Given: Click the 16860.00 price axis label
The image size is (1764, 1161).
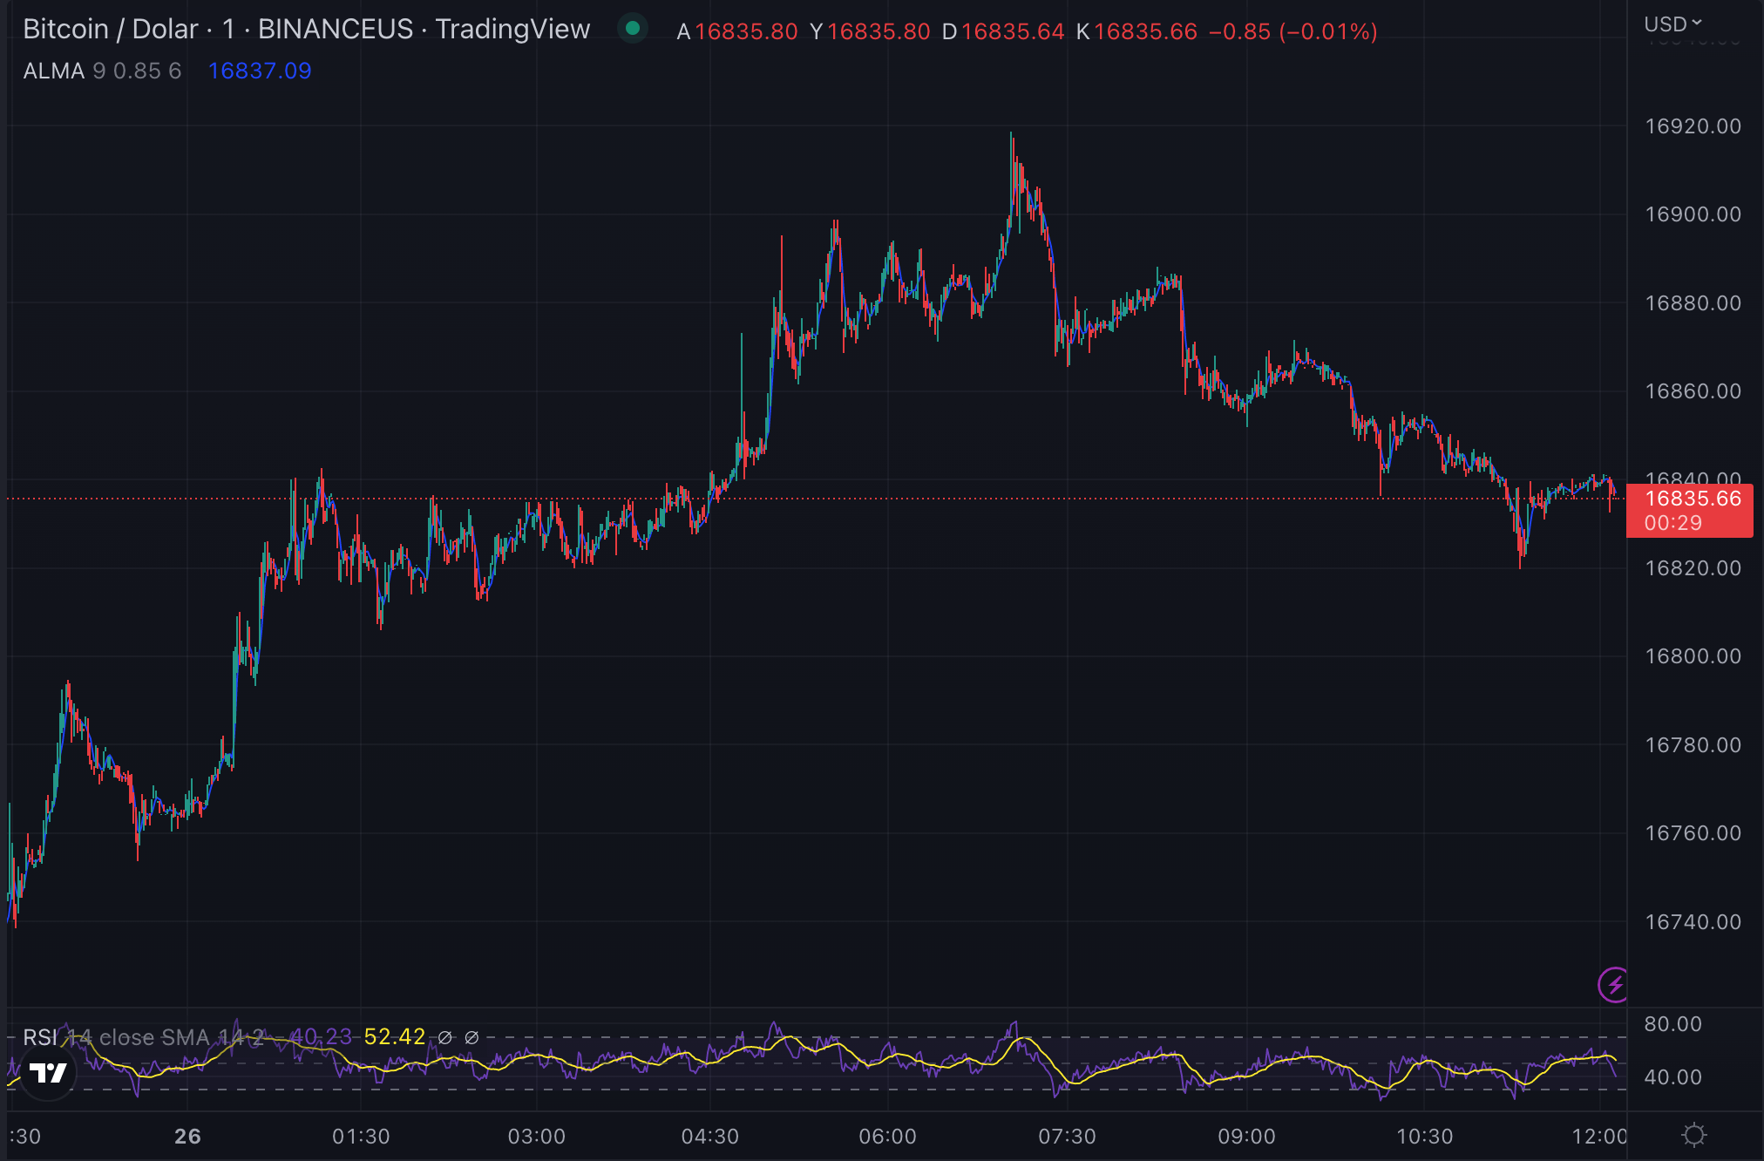Looking at the screenshot, I should coord(1693,391).
